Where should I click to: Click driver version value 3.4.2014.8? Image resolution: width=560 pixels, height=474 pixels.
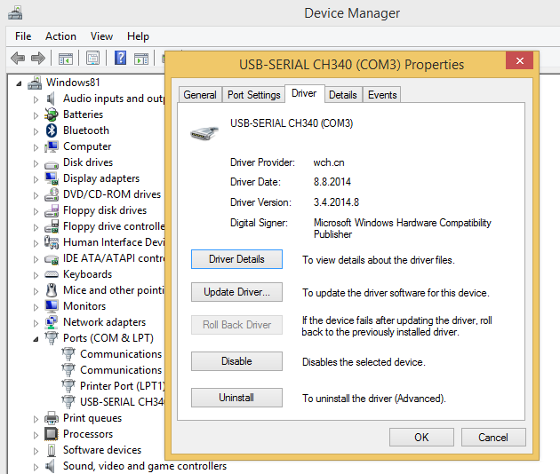point(336,202)
